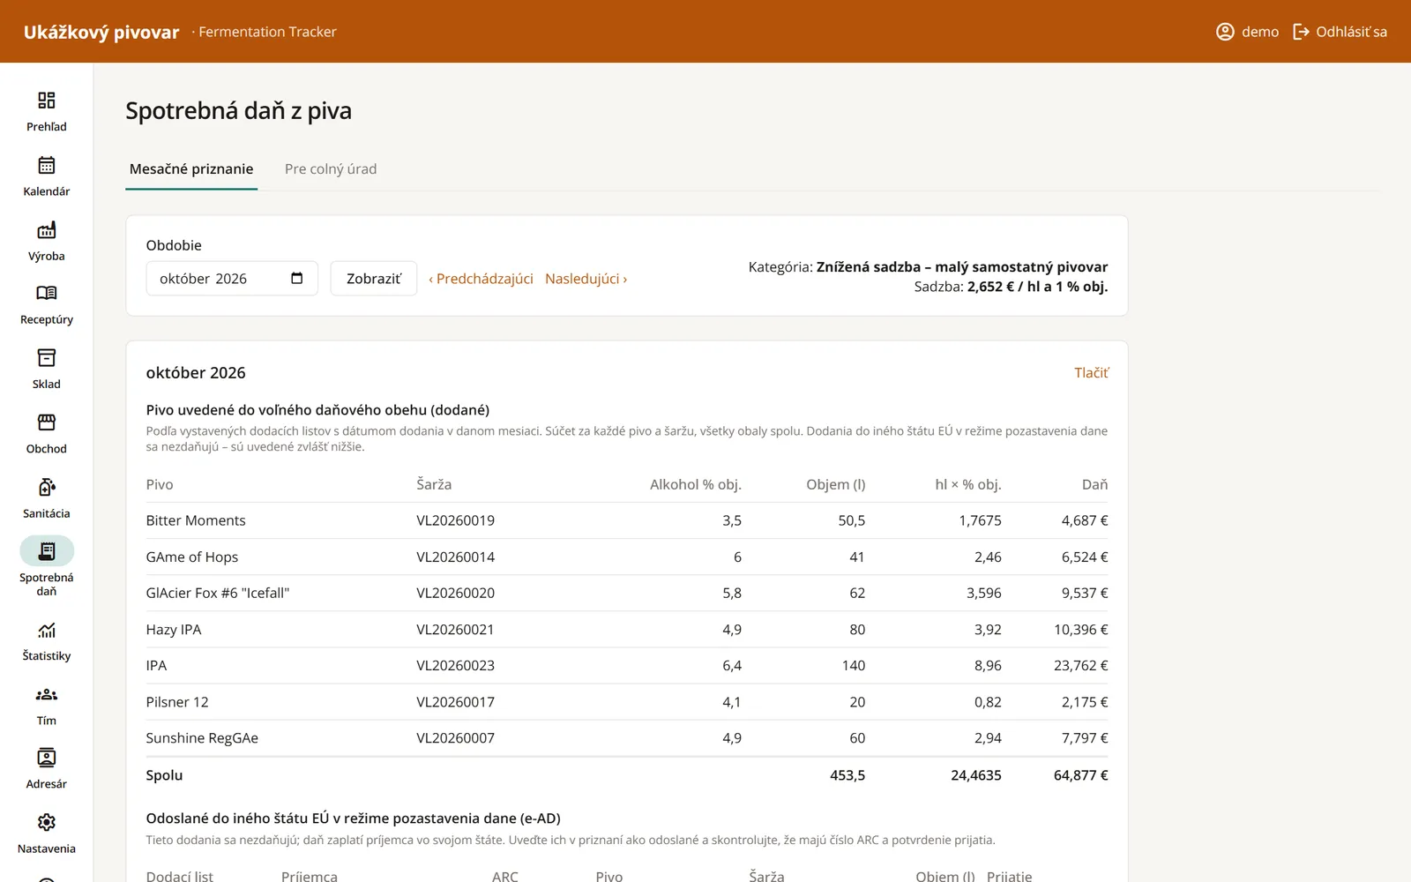The width and height of the screenshot is (1411, 882).
Task: Click the total volume 453,5 value
Action: click(847, 775)
